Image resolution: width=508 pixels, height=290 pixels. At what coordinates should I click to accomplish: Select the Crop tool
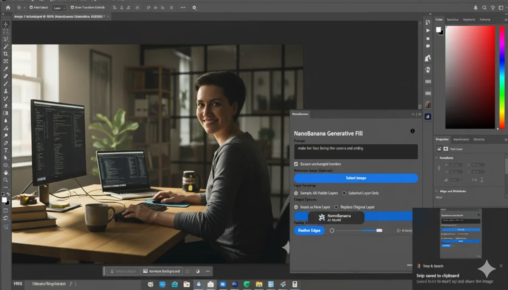click(6, 54)
